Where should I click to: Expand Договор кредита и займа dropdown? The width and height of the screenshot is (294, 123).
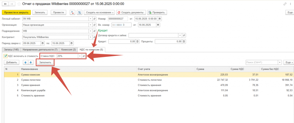[180, 35]
